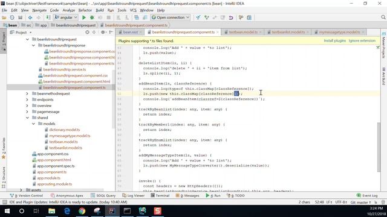
Task: Click the Scroll from Source target icon
Action: pyautogui.click(x=87, y=32)
